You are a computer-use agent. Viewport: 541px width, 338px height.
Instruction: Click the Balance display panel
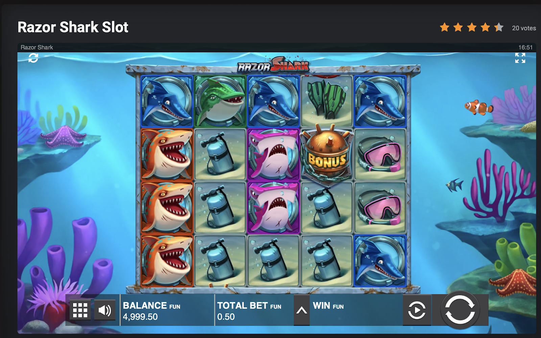[x=167, y=310]
